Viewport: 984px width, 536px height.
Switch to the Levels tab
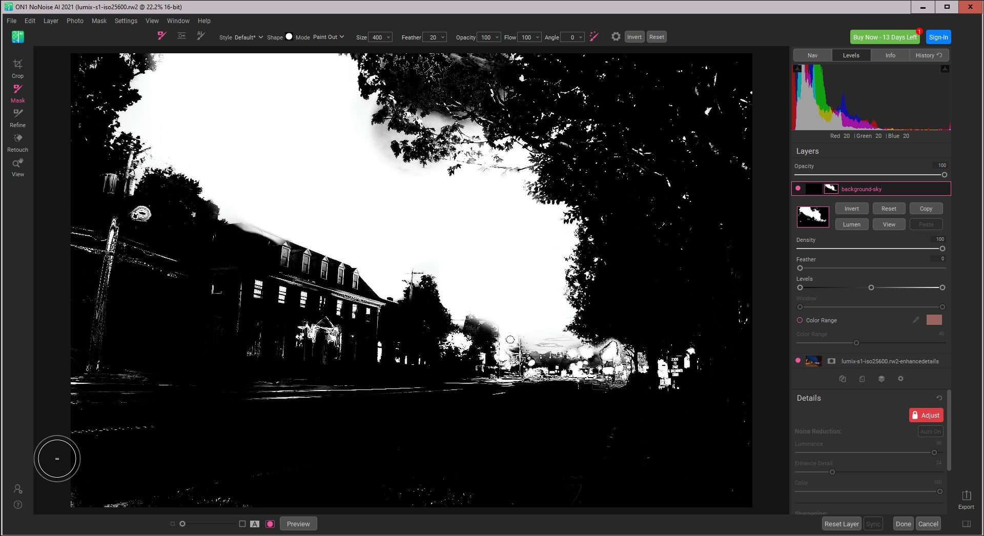851,55
